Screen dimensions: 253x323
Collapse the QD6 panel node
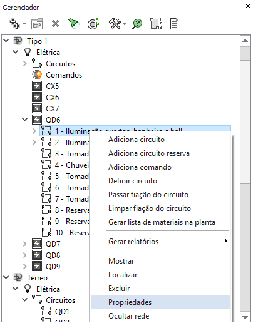(25, 120)
